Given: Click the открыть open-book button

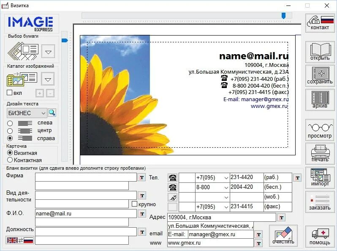Looking at the screenshot, I should pos(320,52).
